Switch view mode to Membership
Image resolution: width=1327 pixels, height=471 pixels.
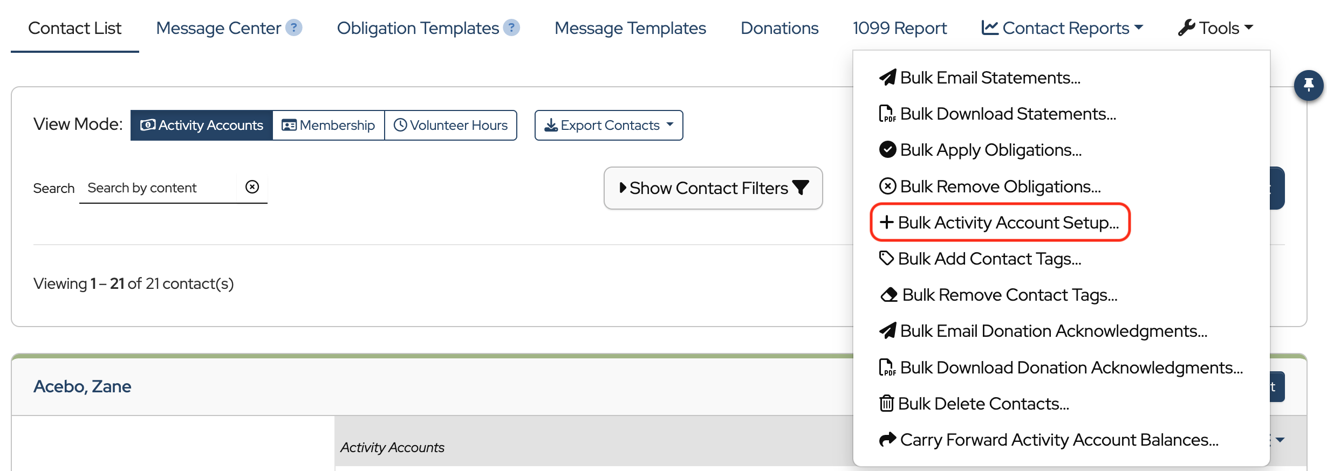[329, 126]
